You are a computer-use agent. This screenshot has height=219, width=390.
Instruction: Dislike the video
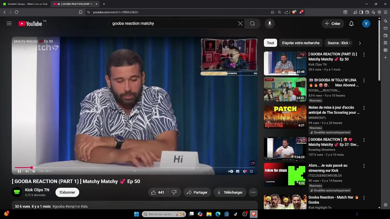point(174,192)
